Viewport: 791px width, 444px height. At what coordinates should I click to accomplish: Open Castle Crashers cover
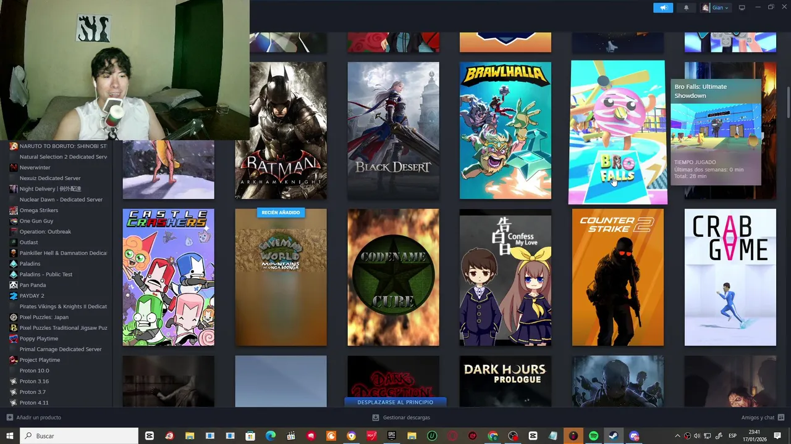(x=168, y=277)
